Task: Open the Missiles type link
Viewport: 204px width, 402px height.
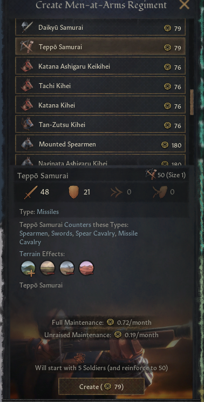Action: (47, 212)
